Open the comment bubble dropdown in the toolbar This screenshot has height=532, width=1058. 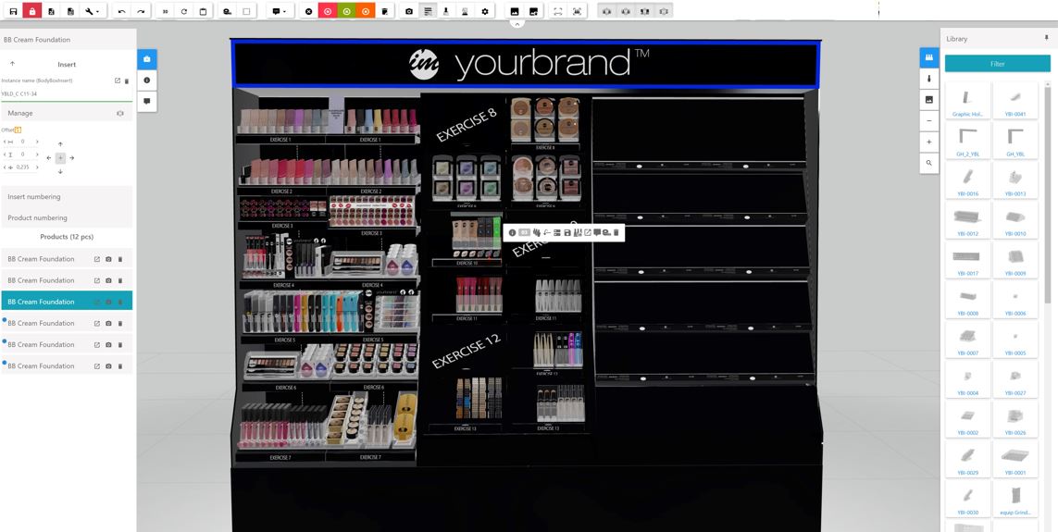pyautogui.click(x=278, y=11)
